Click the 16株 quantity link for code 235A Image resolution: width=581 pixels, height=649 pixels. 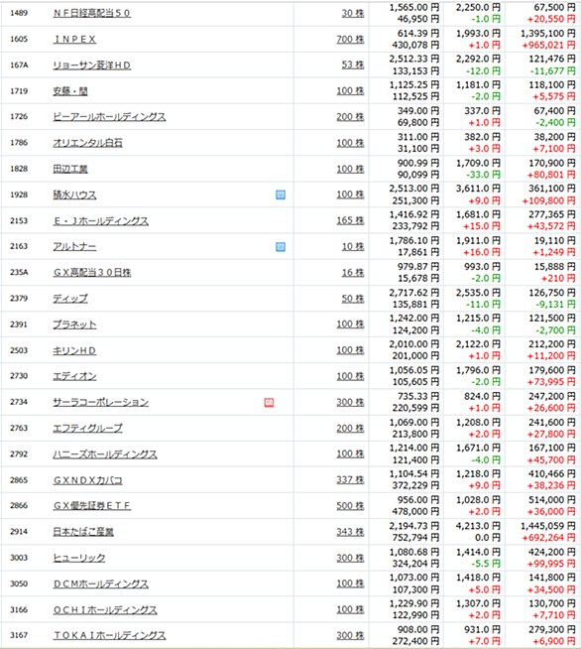(353, 273)
